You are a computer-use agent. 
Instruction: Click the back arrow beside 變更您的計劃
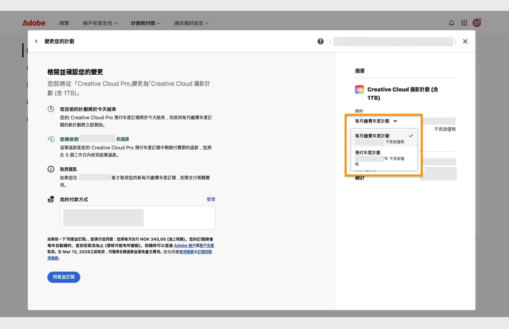click(x=36, y=41)
